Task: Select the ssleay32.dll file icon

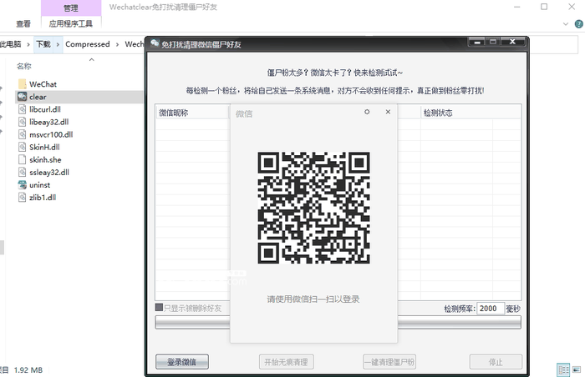Action: coord(23,172)
